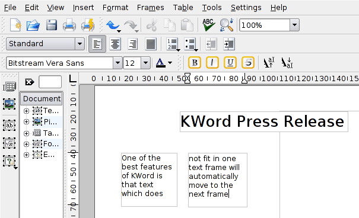Click the Increase Indent icon
The height and width of the screenshot is (218, 359).
[228, 44]
